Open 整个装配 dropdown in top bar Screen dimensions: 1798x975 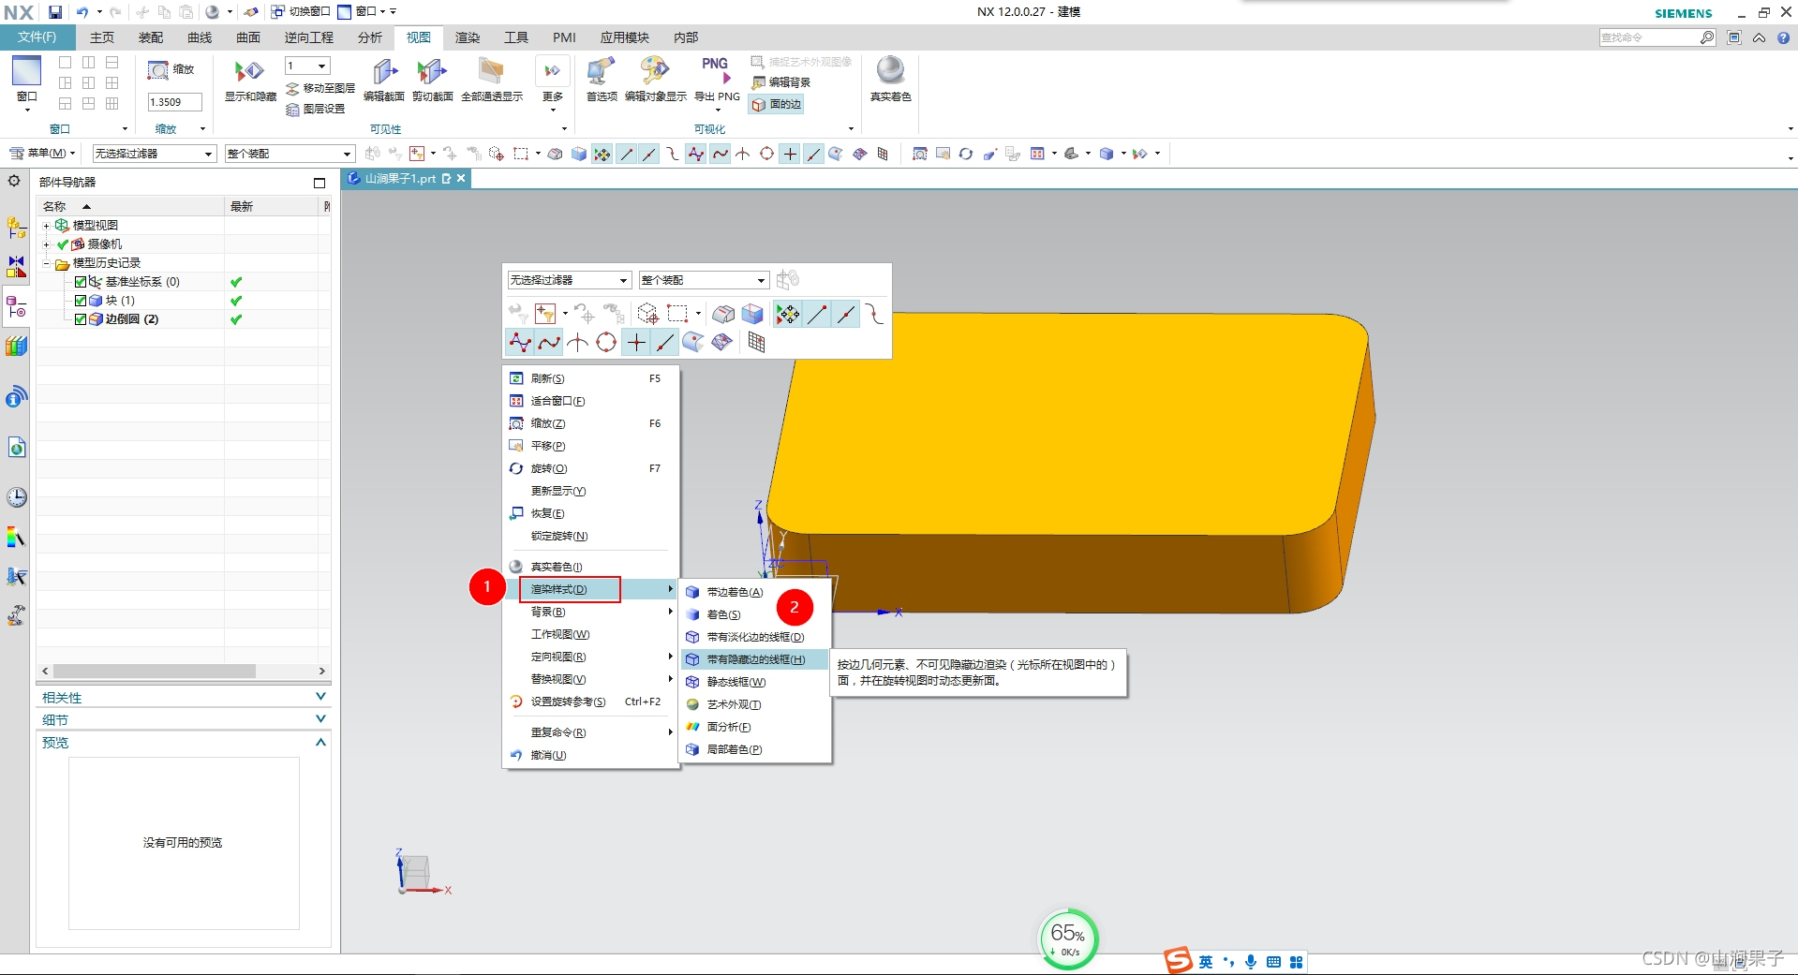(x=290, y=154)
